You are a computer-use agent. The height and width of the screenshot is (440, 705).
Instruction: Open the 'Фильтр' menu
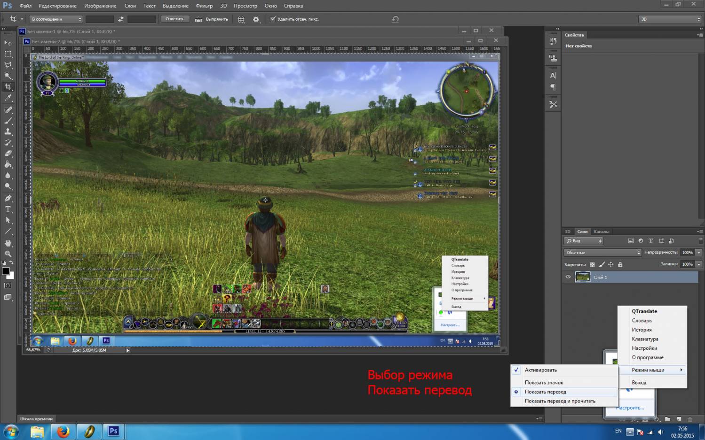pyautogui.click(x=204, y=6)
